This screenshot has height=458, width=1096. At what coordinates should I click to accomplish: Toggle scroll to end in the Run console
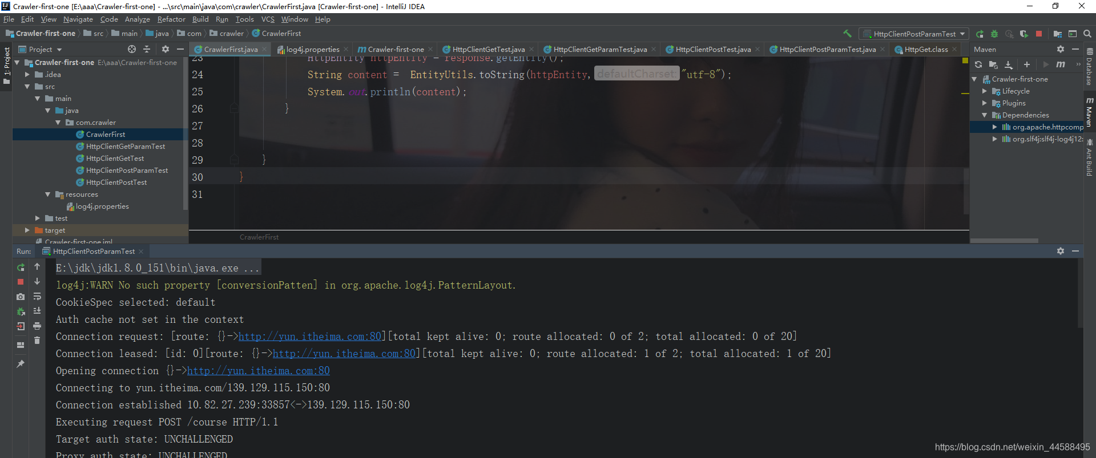(37, 311)
